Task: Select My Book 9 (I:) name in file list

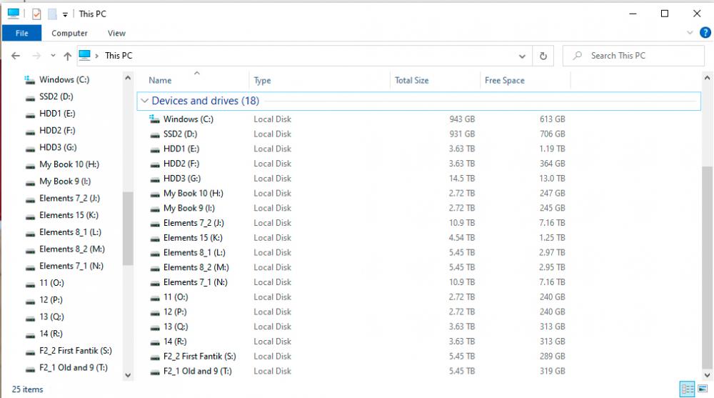Action: pyautogui.click(x=189, y=209)
